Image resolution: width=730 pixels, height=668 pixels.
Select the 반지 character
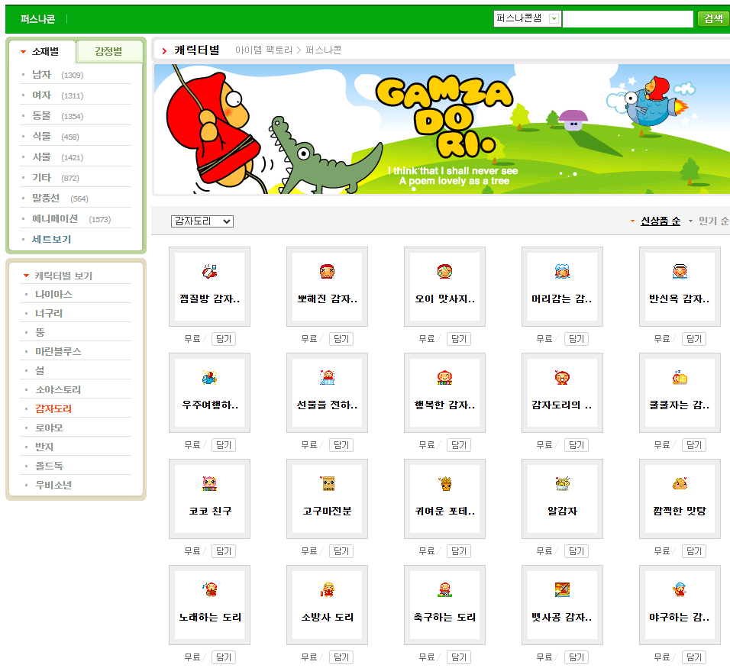click(x=44, y=447)
